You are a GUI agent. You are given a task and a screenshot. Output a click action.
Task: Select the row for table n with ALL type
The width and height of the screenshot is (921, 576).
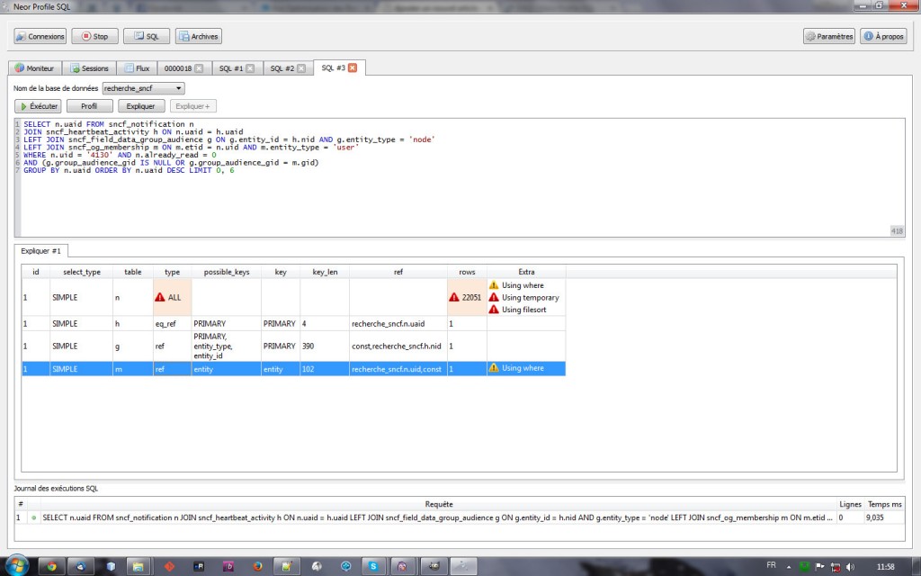pos(270,297)
